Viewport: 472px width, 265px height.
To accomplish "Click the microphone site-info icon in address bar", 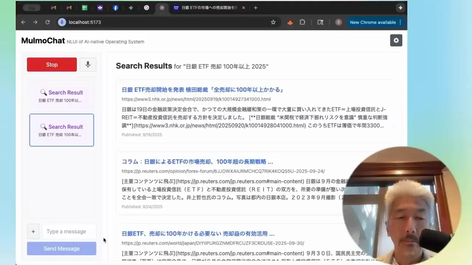I will [62, 22].
